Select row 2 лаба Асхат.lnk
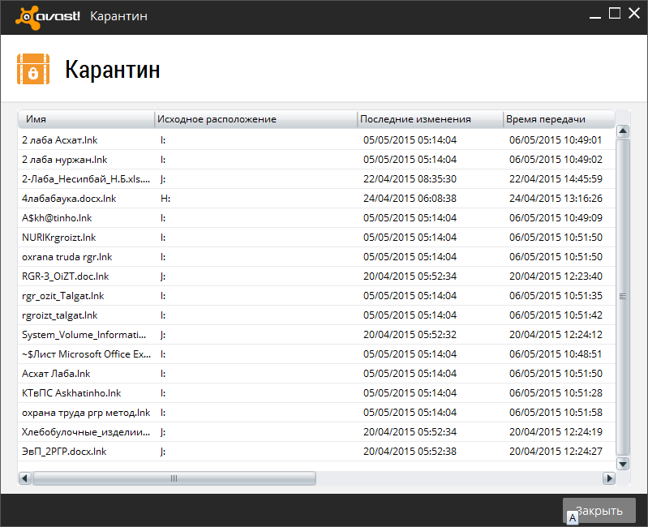 (x=316, y=140)
